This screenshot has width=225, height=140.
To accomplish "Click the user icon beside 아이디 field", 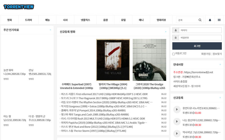I will click(x=175, y=30).
